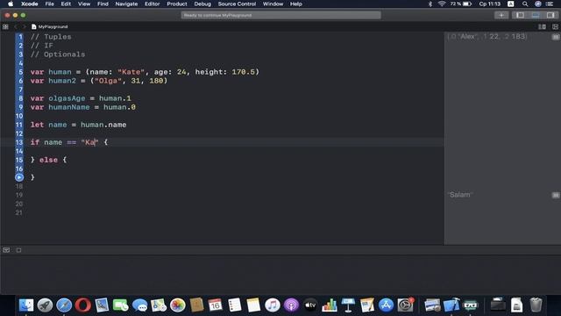561x316 pixels.
Task: Open Calendar from the Dock
Action: 215,305
